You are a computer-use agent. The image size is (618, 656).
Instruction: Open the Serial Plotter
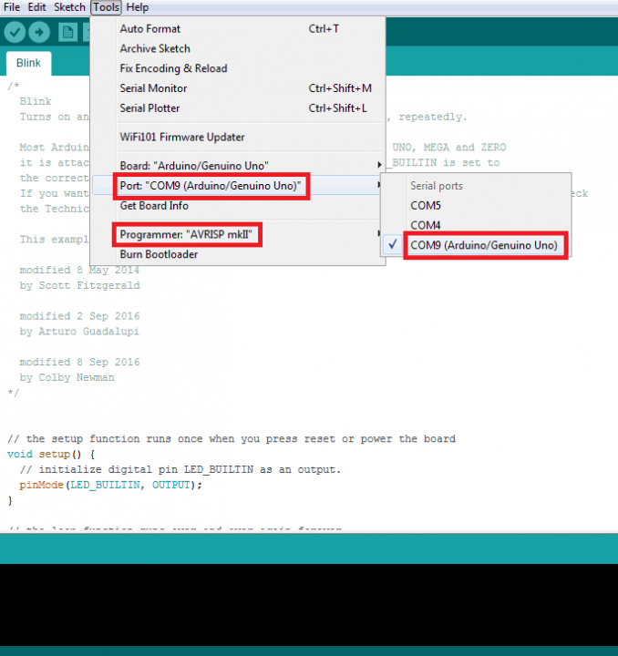[238, 108]
